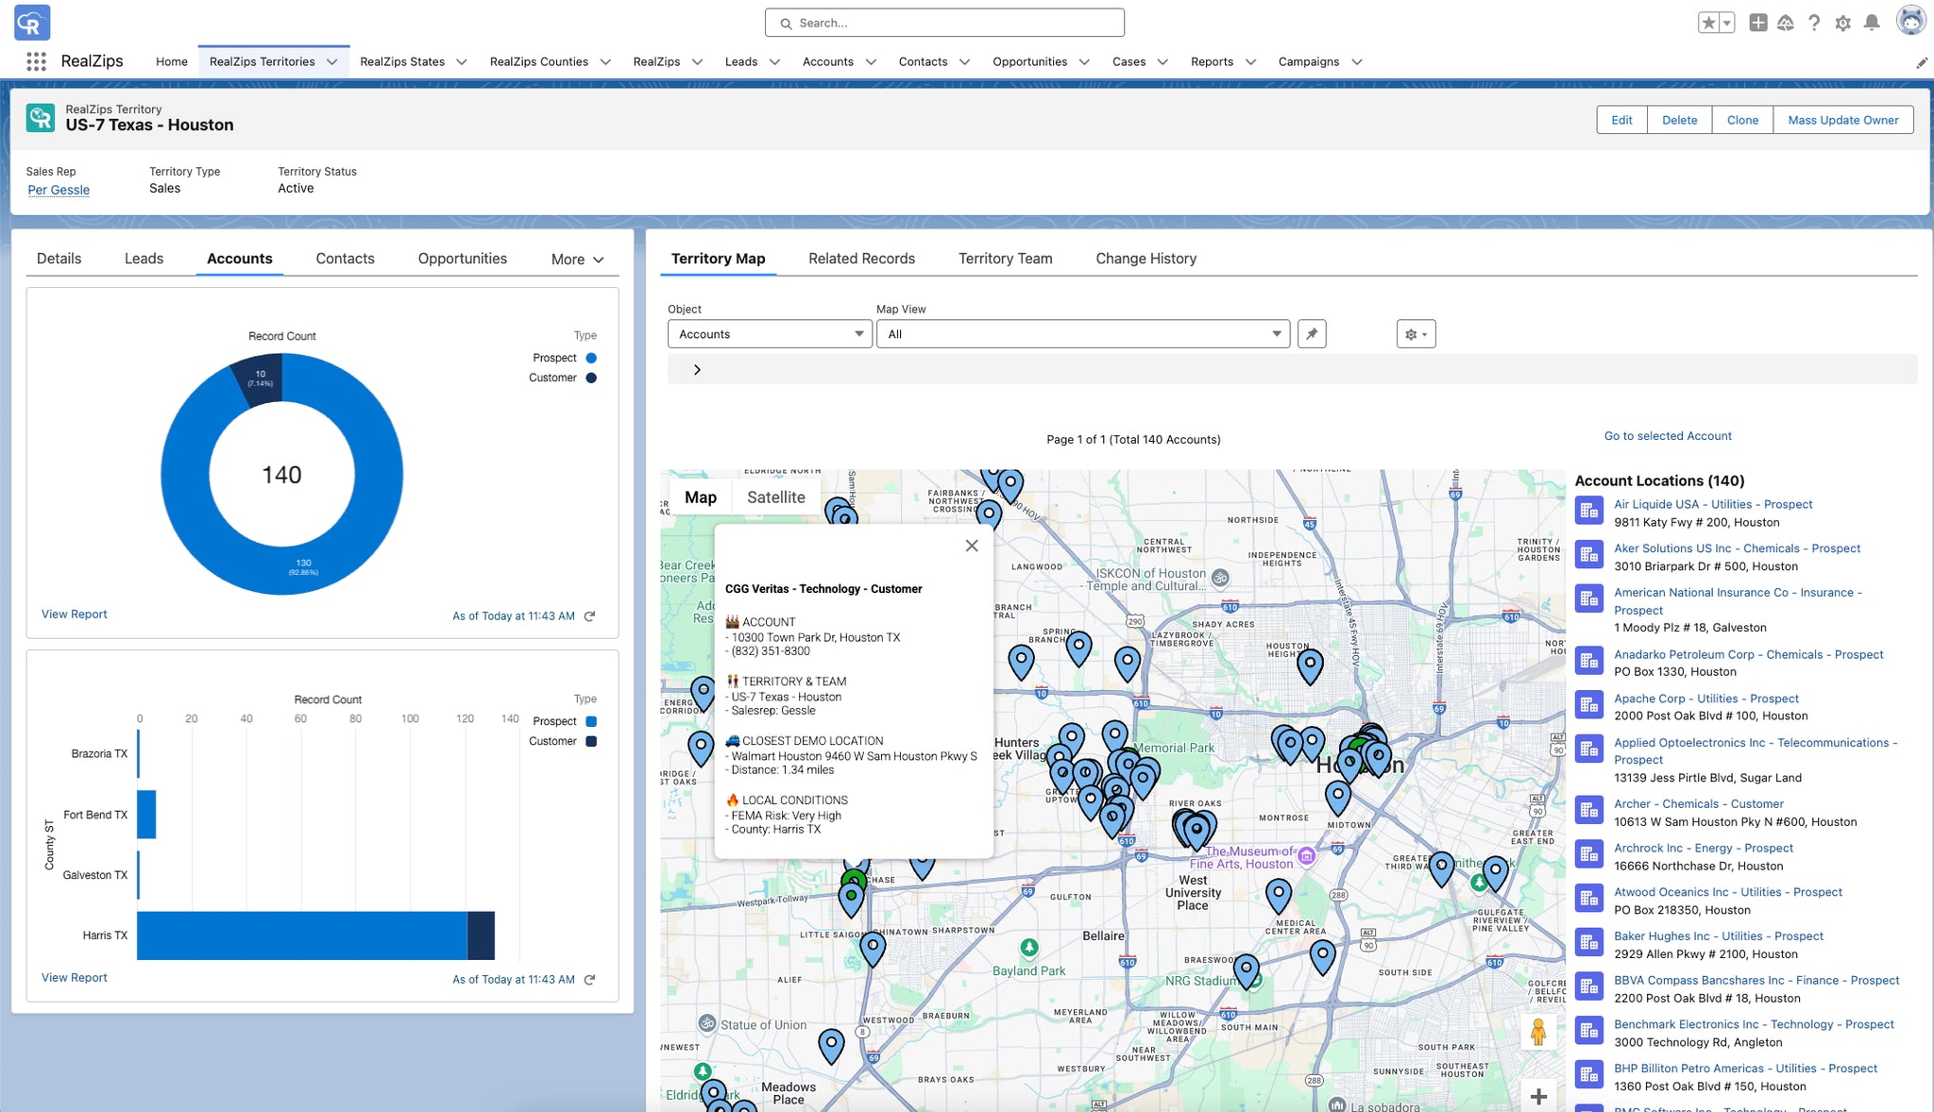This screenshot has height=1112, width=1934.
Task: Open the Apache Corp - Utilities - Prospect link
Action: (1706, 699)
